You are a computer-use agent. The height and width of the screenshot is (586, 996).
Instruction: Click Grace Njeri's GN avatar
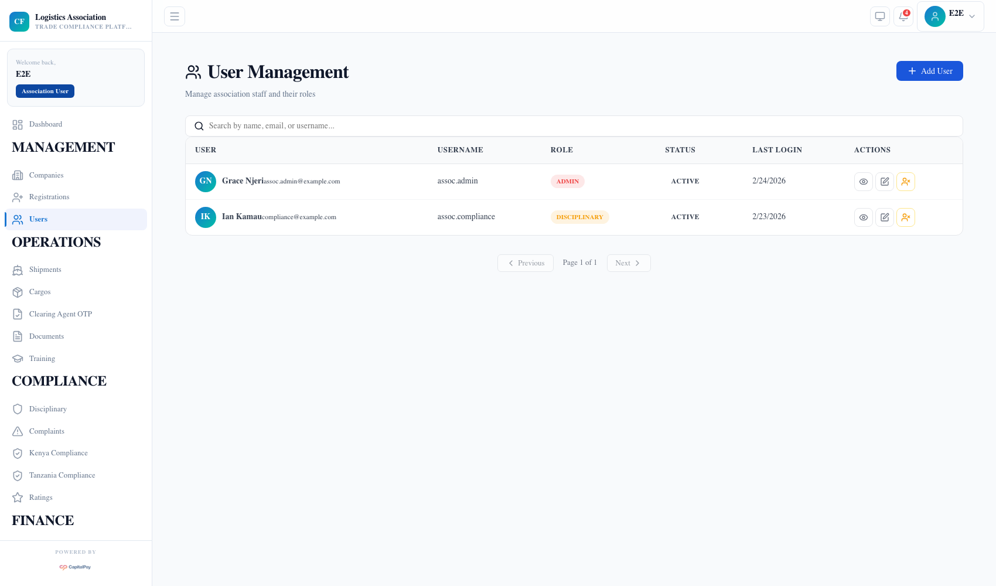pos(206,182)
